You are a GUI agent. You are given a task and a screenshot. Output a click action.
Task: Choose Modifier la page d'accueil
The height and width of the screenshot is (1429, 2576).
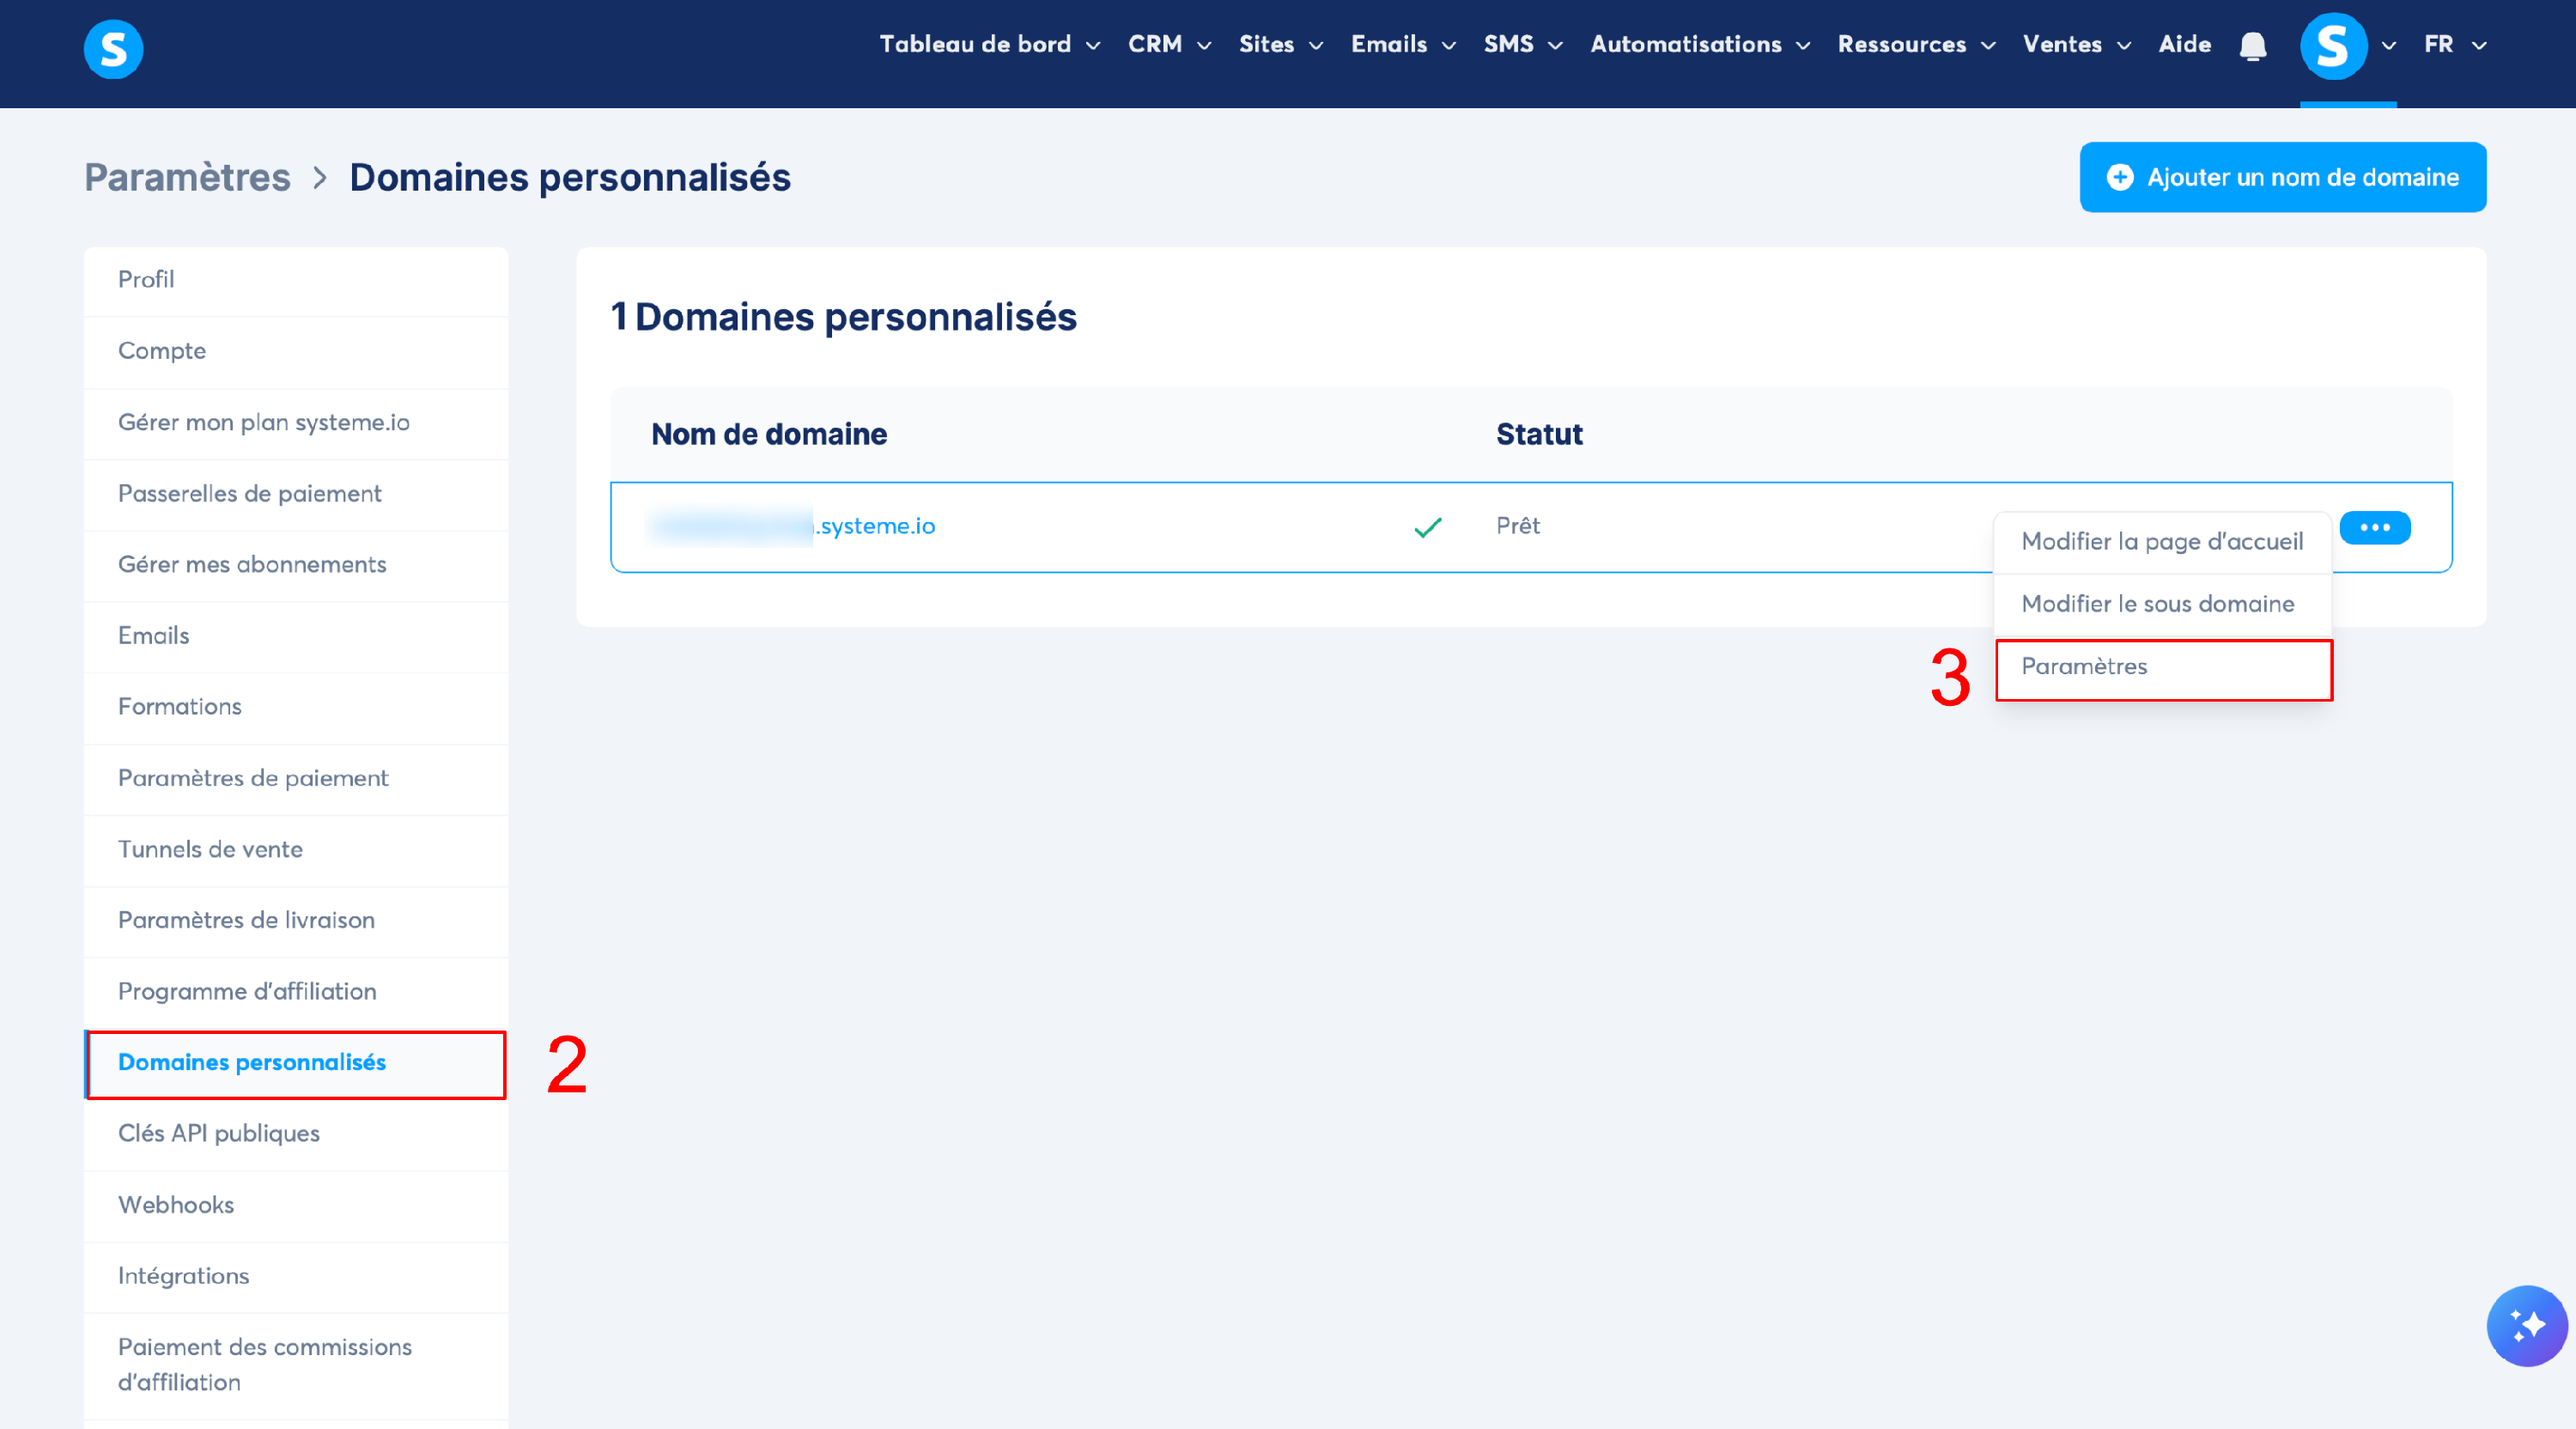(2161, 542)
